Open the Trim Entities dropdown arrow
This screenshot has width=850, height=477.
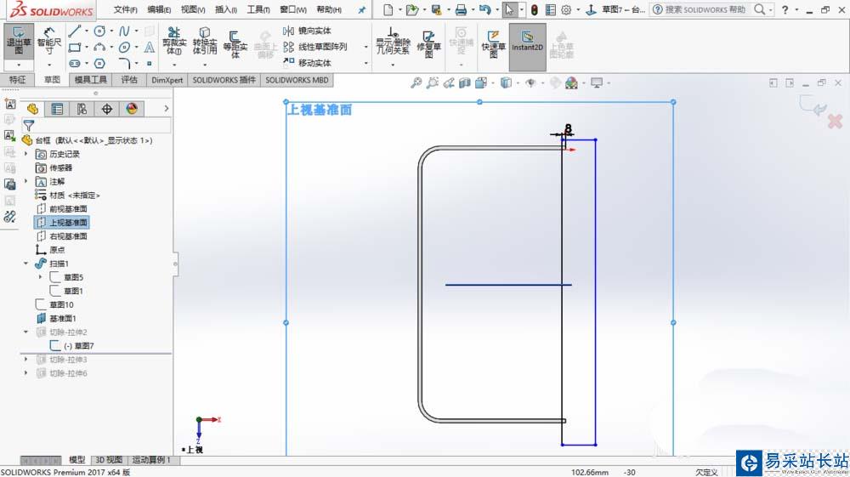click(x=174, y=65)
